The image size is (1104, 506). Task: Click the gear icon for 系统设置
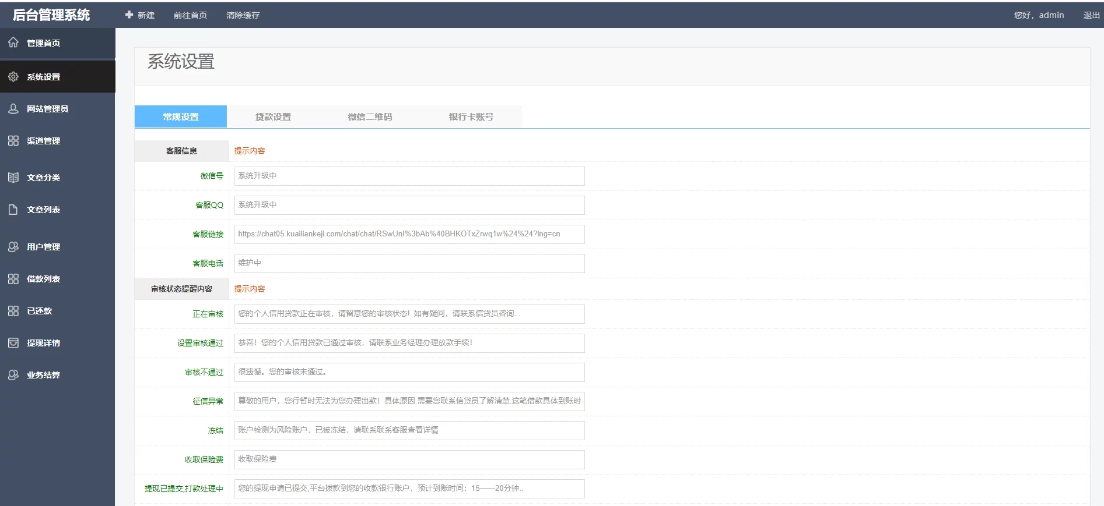tap(13, 77)
